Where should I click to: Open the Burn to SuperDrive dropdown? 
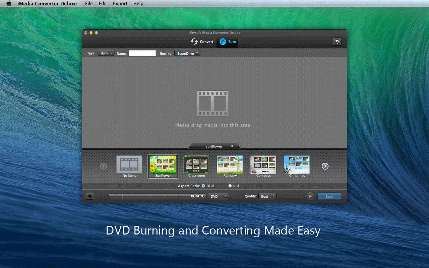(187, 53)
